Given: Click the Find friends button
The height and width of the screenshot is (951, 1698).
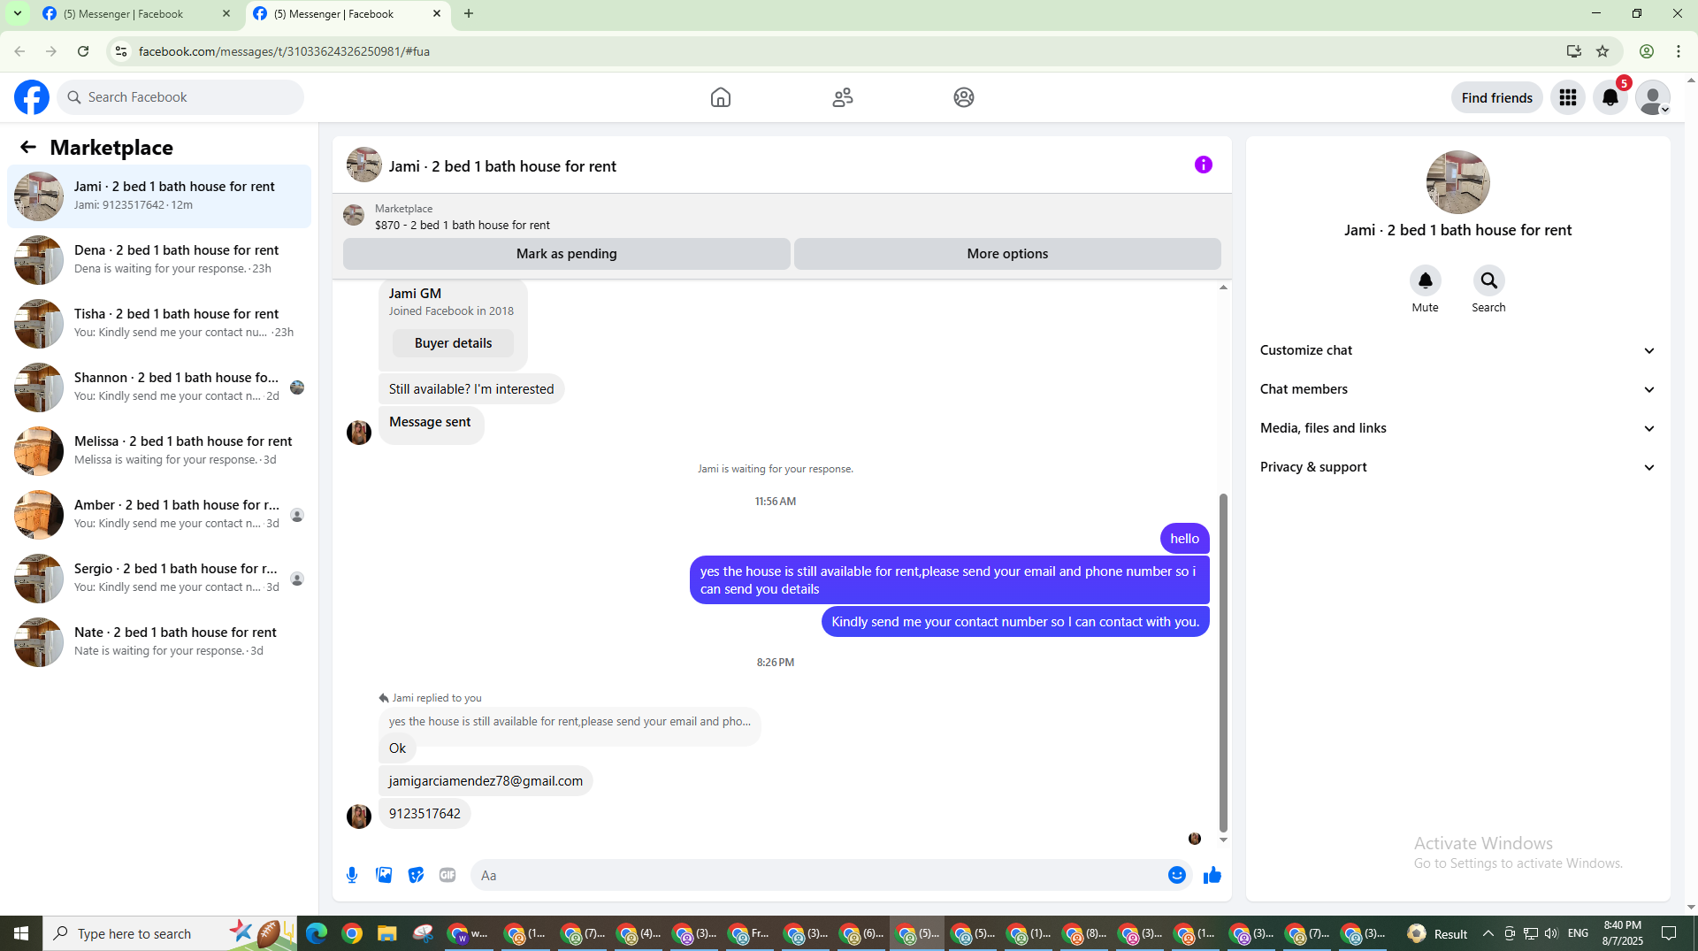Looking at the screenshot, I should click(1496, 97).
